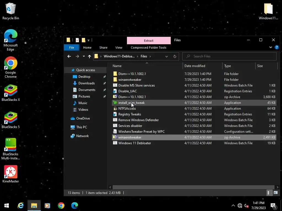The height and width of the screenshot is (211, 282).
Task: Open Recycle Bin on the desktop
Action: pyautogui.click(x=11, y=11)
